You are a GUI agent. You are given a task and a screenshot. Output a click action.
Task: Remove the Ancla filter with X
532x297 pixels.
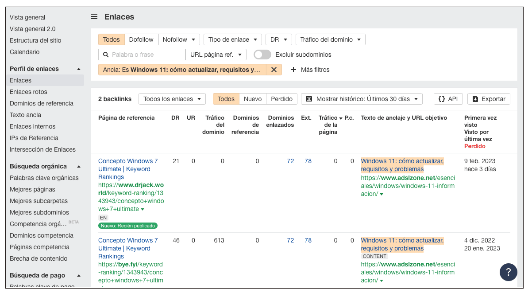(x=274, y=70)
